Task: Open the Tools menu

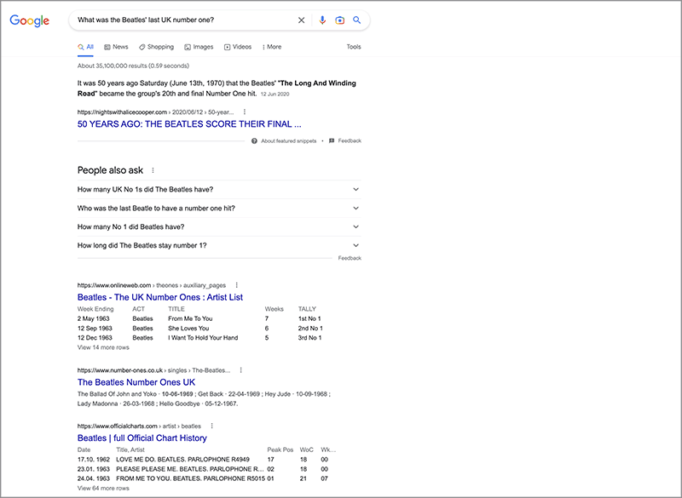Action: coord(354,47)
